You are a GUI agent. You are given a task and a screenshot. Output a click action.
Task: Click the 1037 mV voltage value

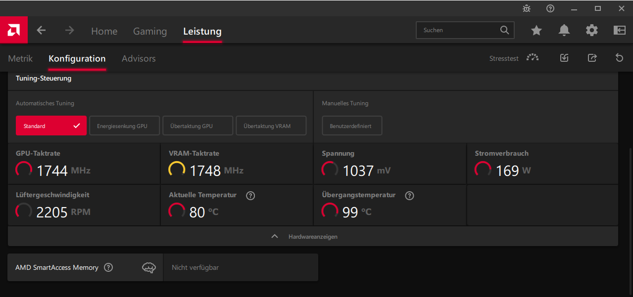(367, 170)
